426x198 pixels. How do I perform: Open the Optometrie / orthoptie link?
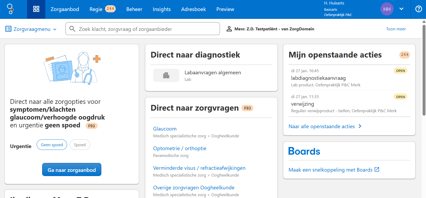tap(180, 148)
